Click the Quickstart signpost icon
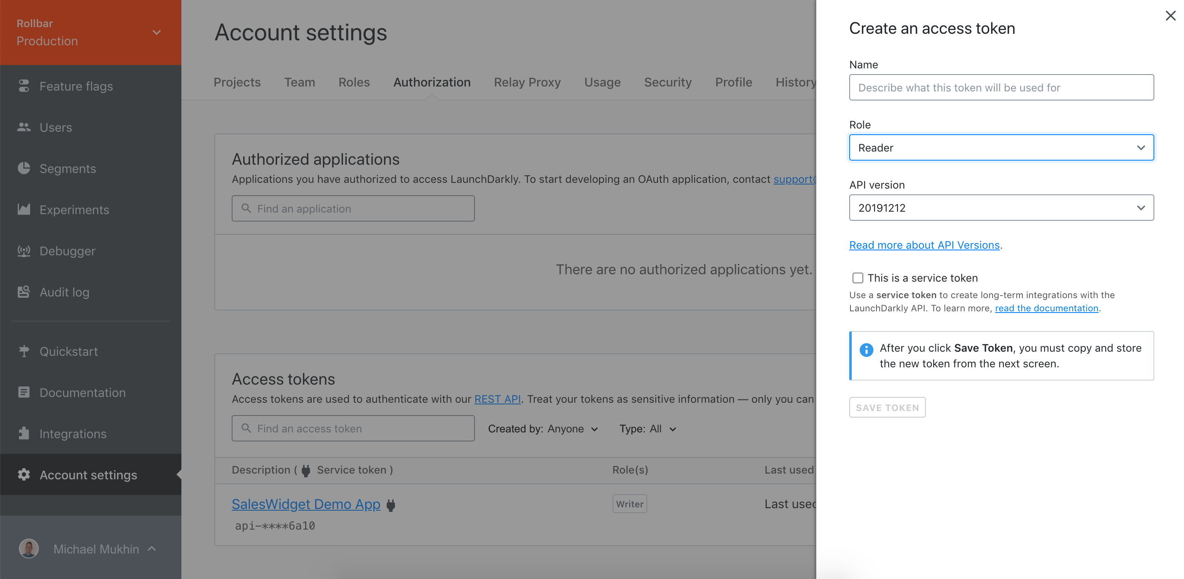The height and width of the screenshot is (579, 1184). coord(23,351)
